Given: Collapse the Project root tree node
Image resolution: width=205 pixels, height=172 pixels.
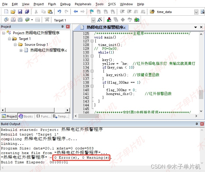Looking at the screenshot, I should [4, 33].
